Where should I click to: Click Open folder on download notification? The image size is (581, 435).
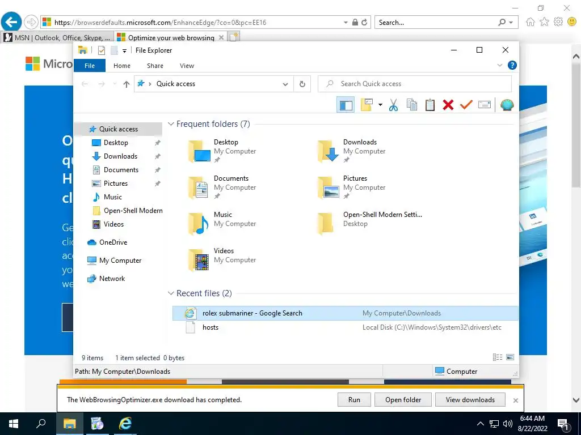403,400
